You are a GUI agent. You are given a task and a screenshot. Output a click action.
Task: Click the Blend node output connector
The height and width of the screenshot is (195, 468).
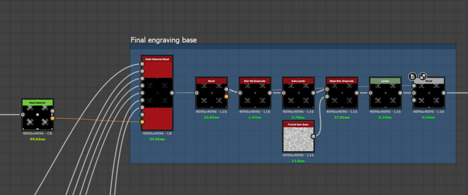pyautogui.click(x=444, y=93)
